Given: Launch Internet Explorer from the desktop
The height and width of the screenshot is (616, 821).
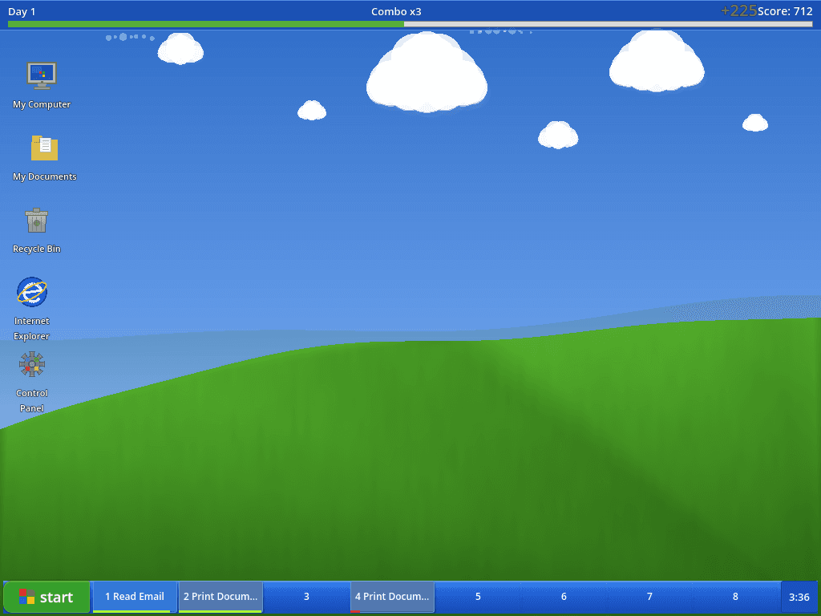Looking at the screenshot, I should (x=32, y=292).
